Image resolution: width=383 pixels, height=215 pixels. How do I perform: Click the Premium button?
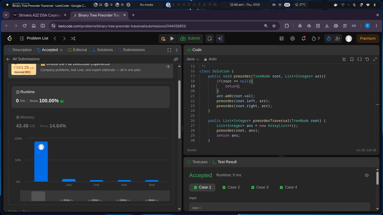tap(368, 38)
